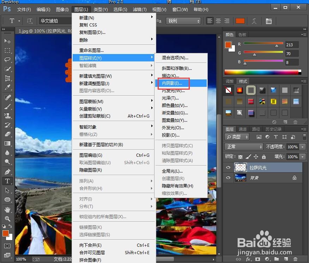Click 内阴影 to open Inner Shadow dialog

(172, 83)
